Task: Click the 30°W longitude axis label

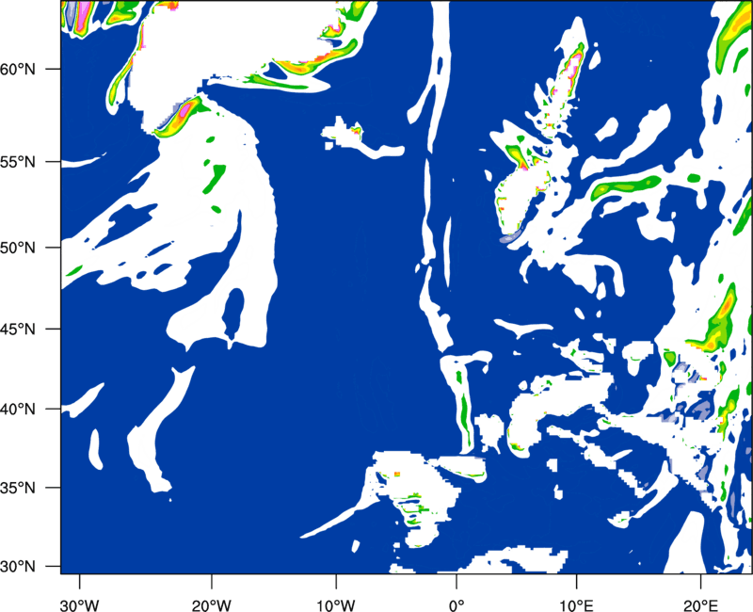Action: point(79,605)
